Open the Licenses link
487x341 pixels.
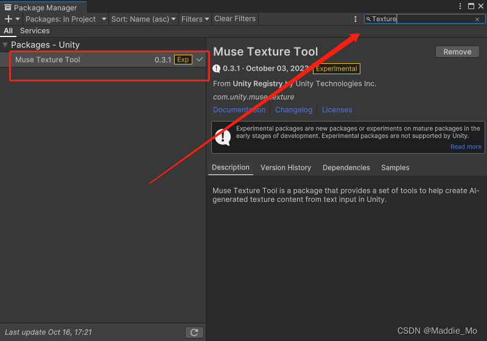[337, 110]
